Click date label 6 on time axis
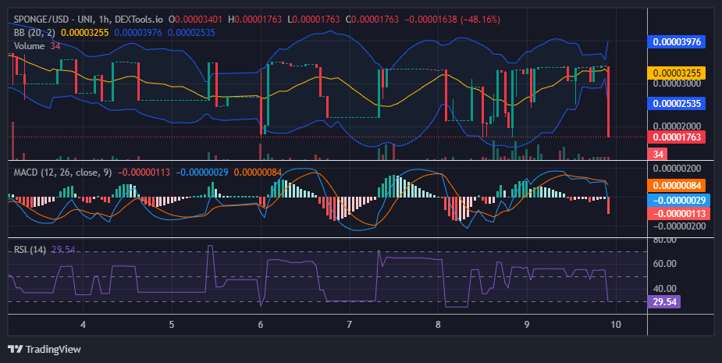 261,324
